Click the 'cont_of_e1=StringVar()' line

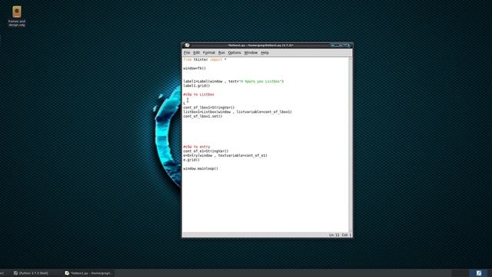(x=206, y=151)
